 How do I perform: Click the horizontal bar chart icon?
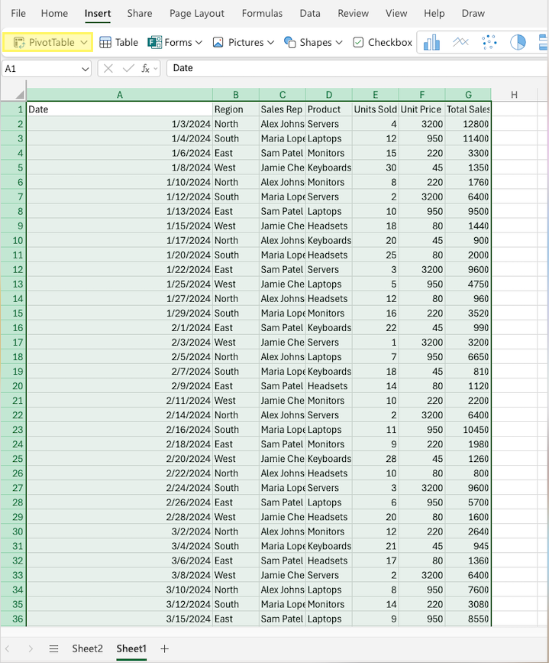click(x=543, y=42)
